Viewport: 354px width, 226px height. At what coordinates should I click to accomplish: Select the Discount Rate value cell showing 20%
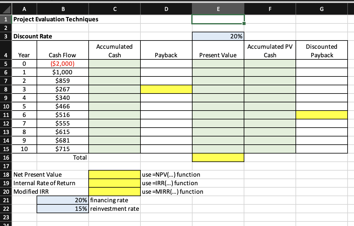[x=218, y=36]
